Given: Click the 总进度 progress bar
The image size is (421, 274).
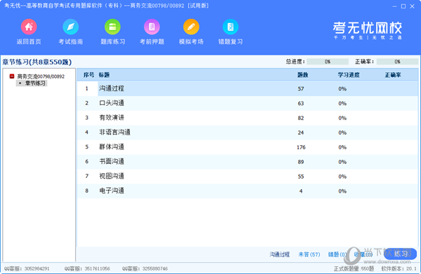Looking at the screenshot, I should click(328, 62).
